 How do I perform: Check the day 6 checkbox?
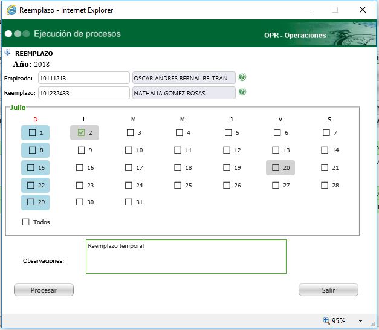point(277,132)
